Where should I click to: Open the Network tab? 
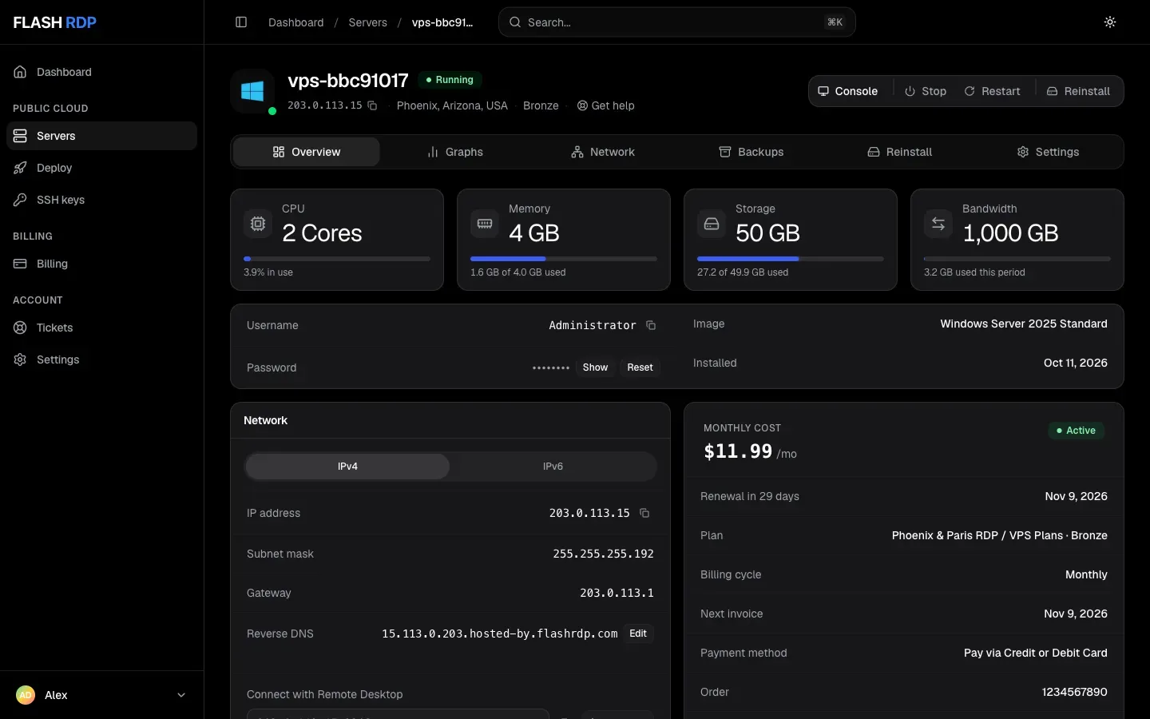[603, 152]
